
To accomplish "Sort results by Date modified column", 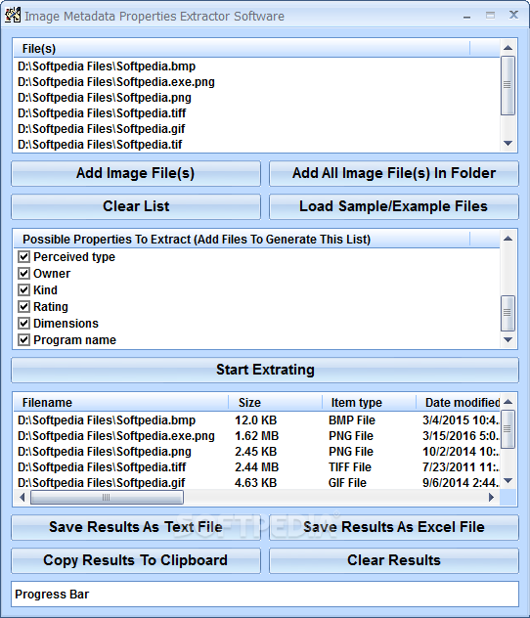I will pos(458,403).
